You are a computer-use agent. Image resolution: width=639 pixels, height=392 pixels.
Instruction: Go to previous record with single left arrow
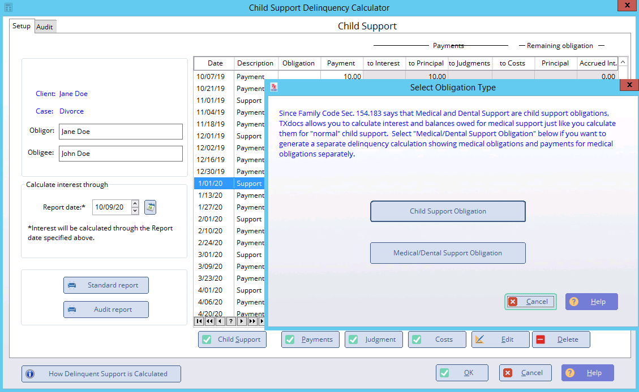(220, 321)
